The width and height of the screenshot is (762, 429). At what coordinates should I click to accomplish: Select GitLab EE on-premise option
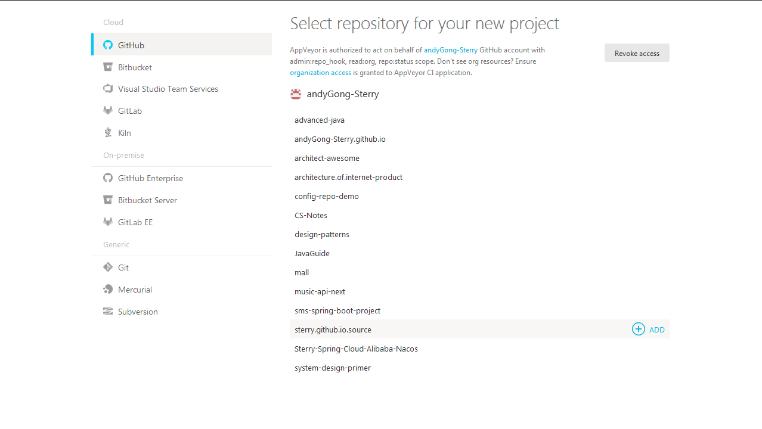tap(181, 222)
